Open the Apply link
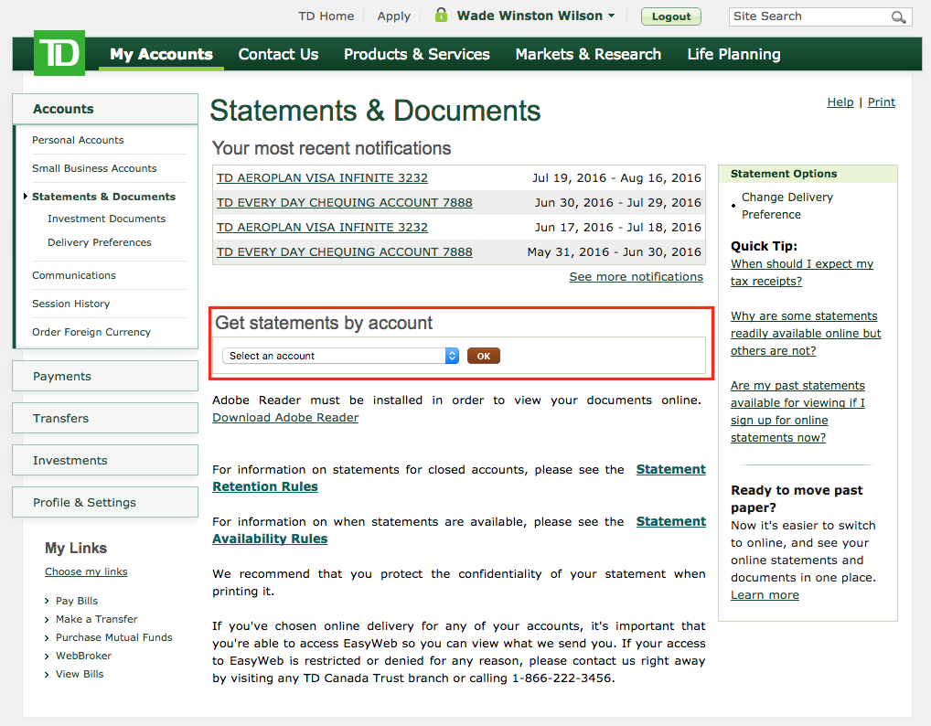The image size is (931, 726). tap(393, 16)
